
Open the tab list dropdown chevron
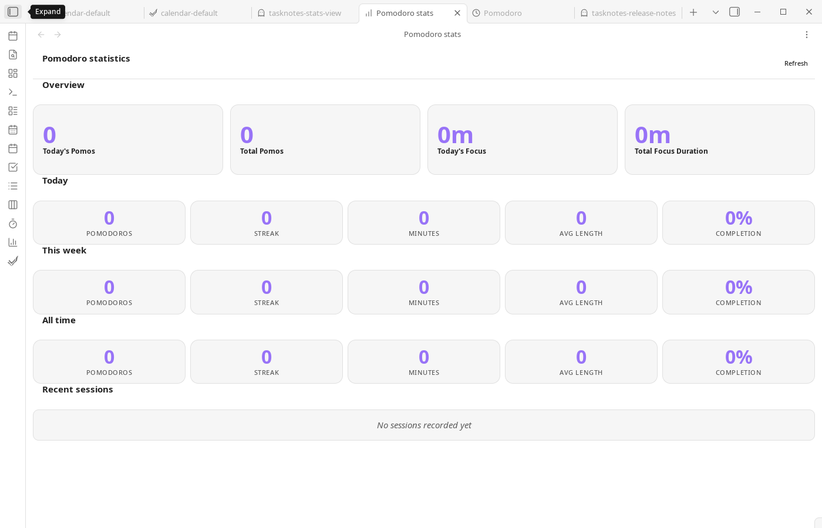click(x=715, y=12)
